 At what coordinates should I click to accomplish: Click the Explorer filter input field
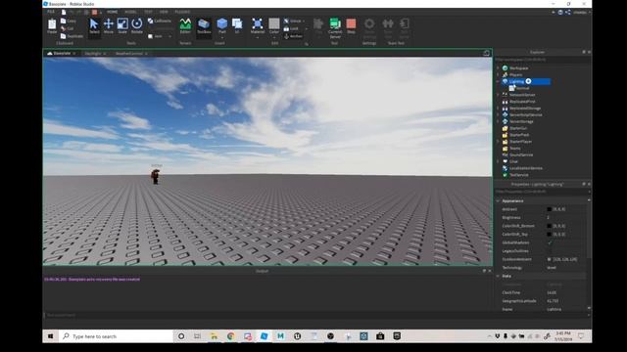(542, 60)
